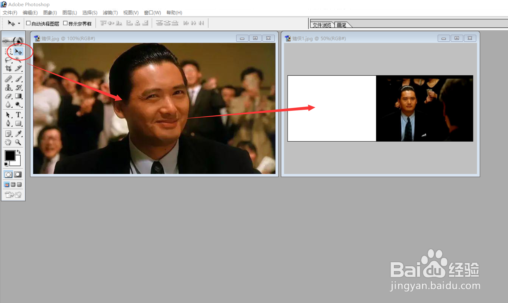Choose Full Screen mode

click(x=19, y=185)
